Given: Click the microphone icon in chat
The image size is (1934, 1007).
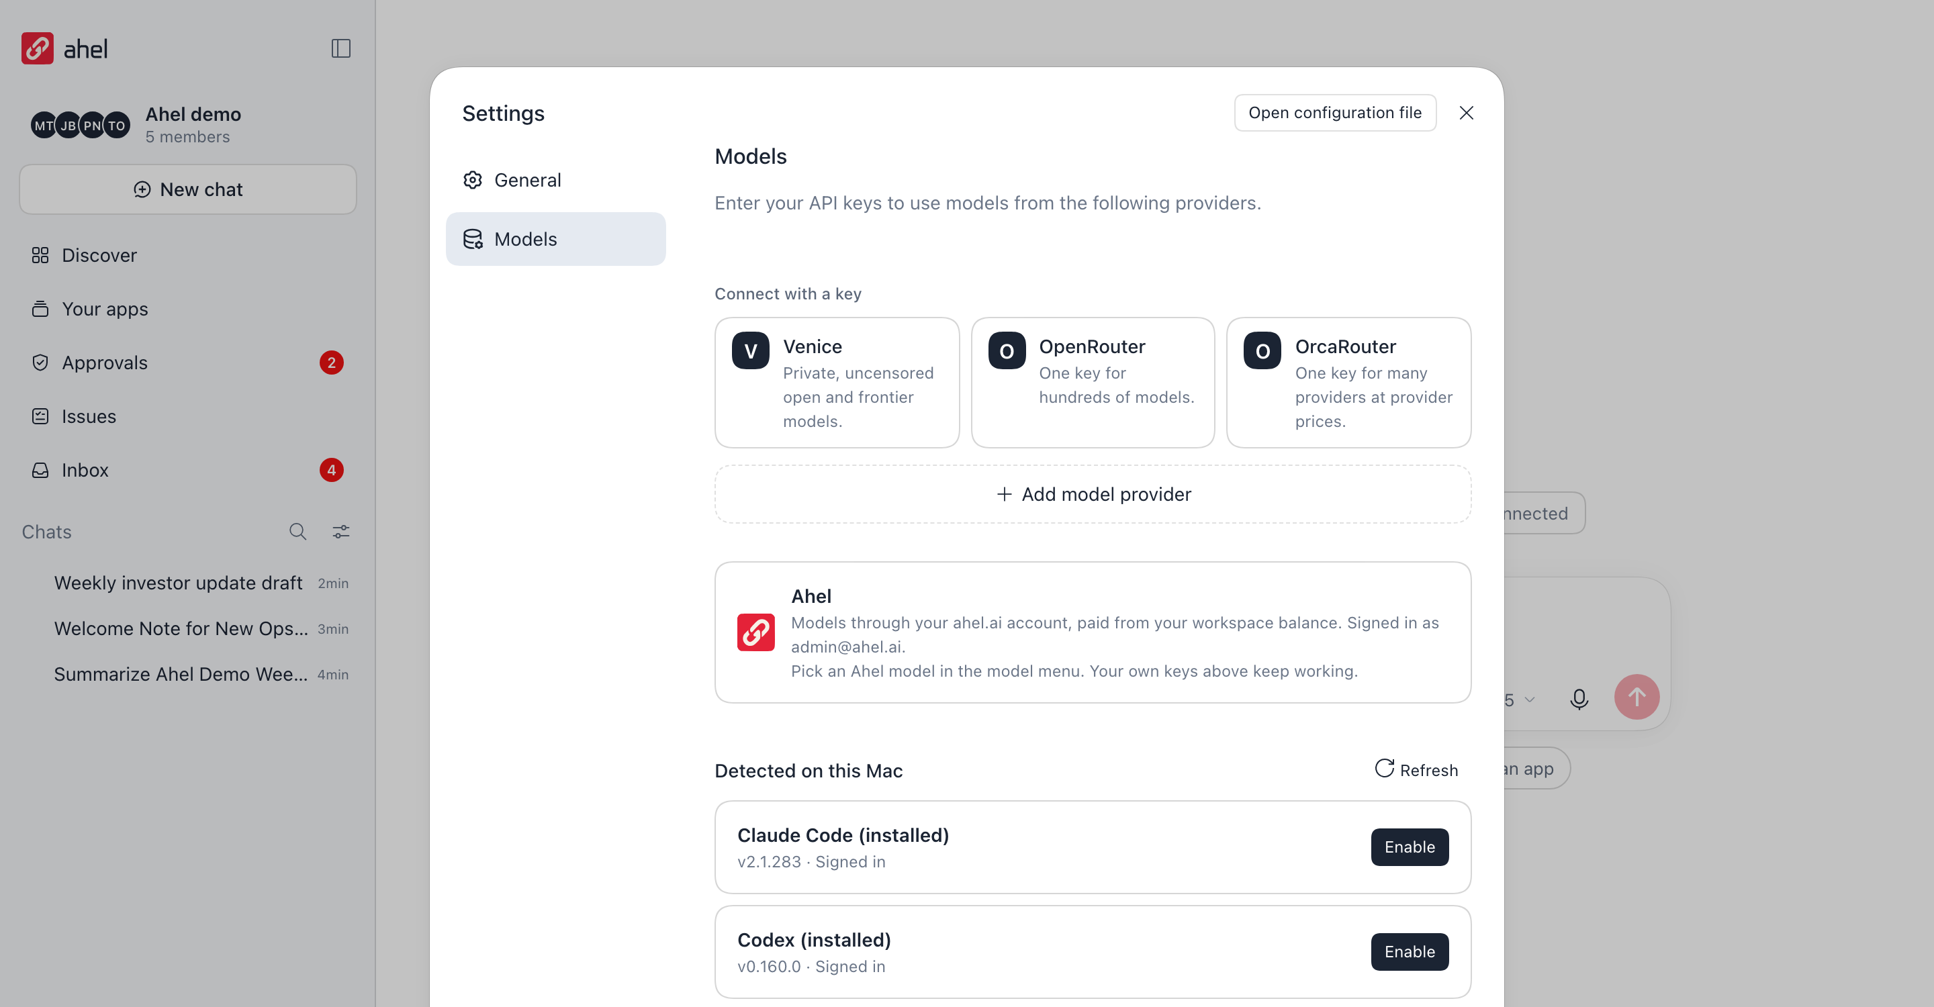Looking at the screenshot, I should [1579, 699].
